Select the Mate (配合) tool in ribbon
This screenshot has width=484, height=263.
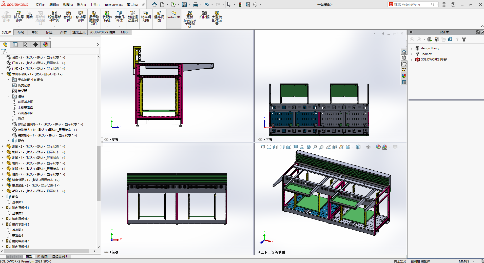pos(30,15)
